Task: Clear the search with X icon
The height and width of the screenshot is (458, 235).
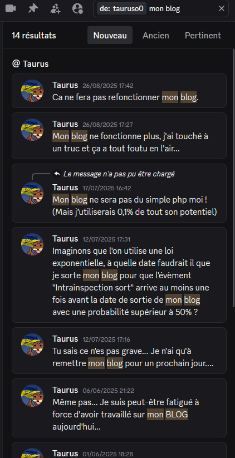Action: (222, 9)
